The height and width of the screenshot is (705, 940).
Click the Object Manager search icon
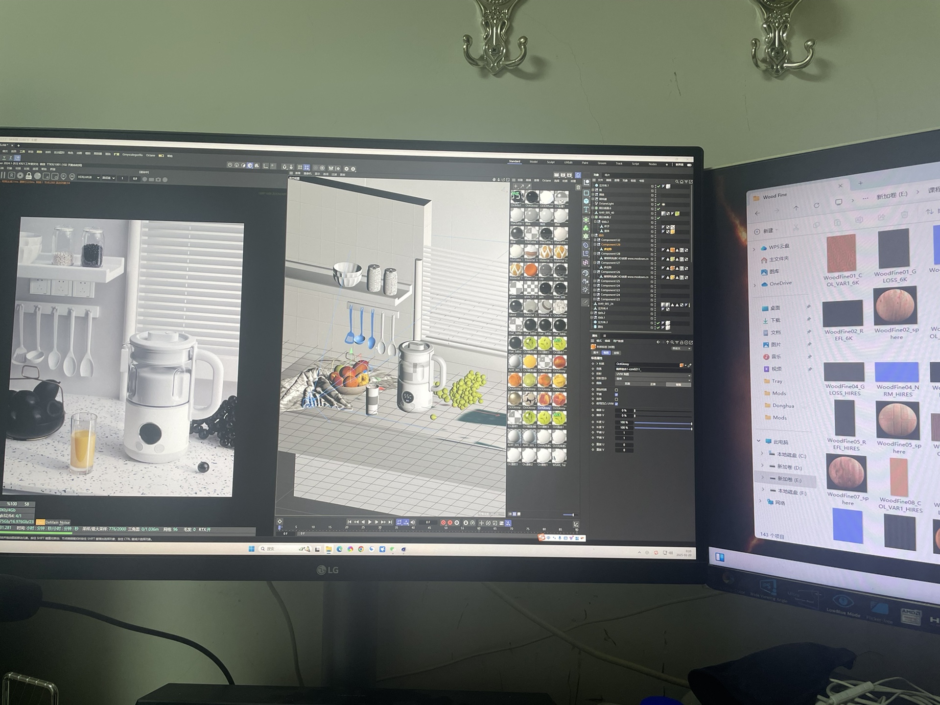(x=677, y=182)
